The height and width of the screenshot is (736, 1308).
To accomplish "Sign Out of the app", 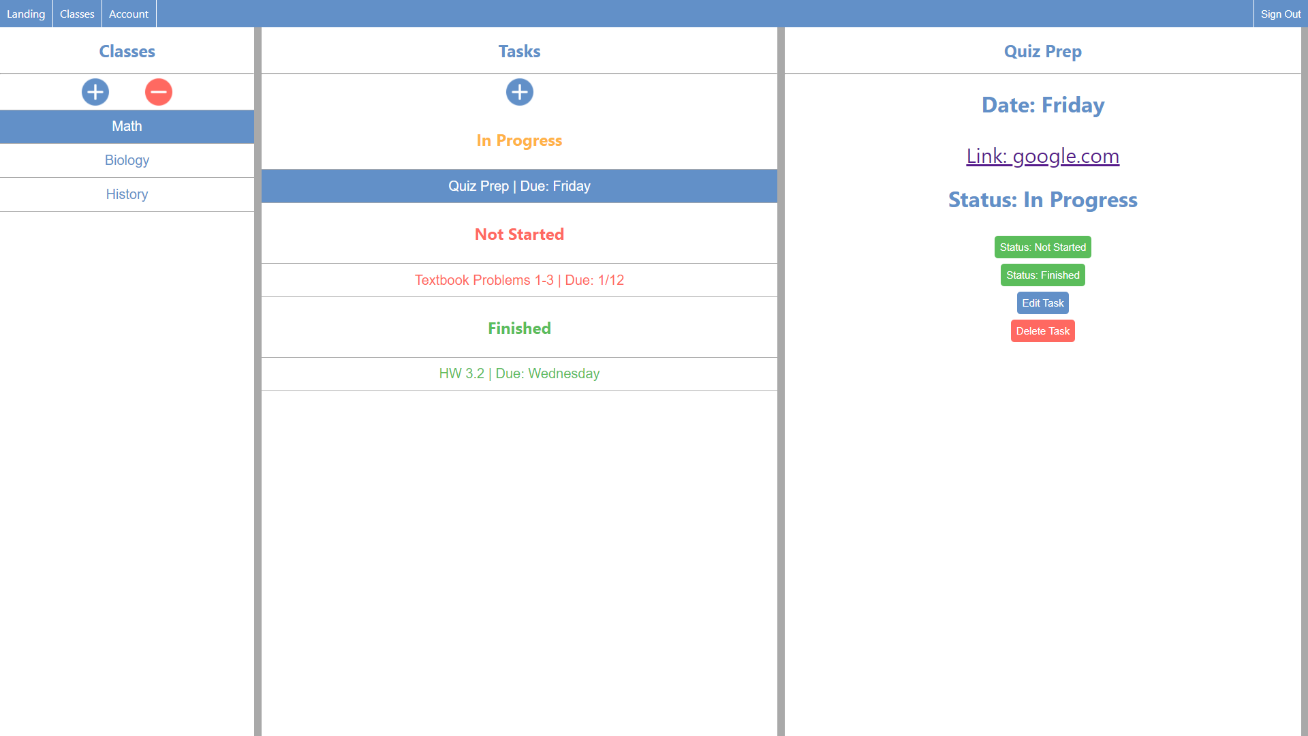I will [1280, 14].
